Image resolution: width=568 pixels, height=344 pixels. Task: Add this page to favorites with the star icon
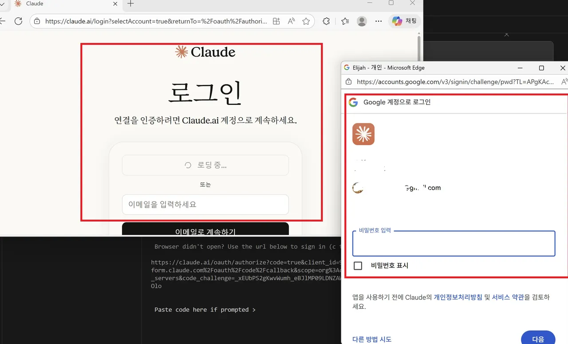coord(307,21)
